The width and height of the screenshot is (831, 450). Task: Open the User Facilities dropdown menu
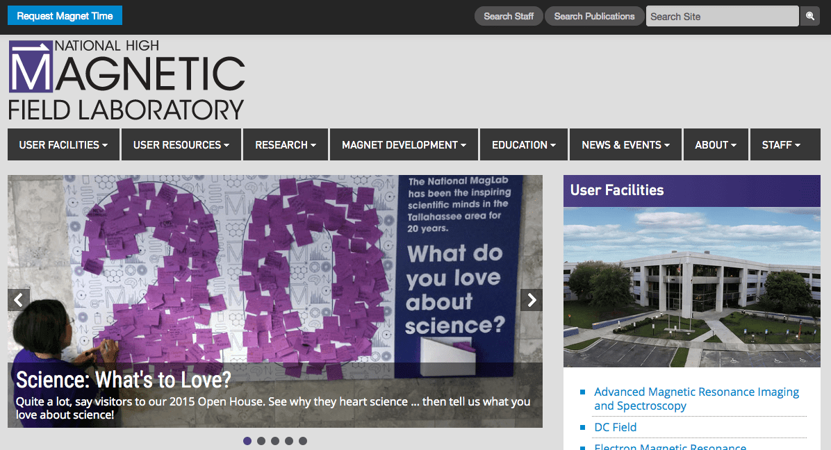[x=64, y=144]
